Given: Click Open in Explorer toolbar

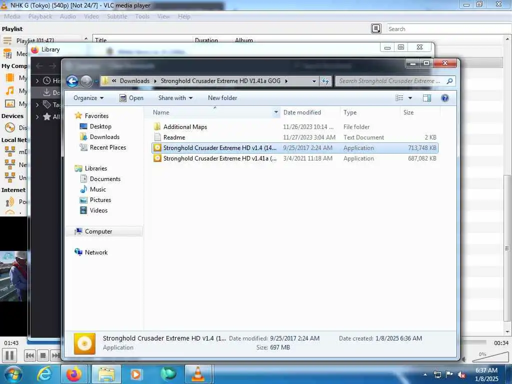Looking at the screenshot, I should tap(131, 98).
